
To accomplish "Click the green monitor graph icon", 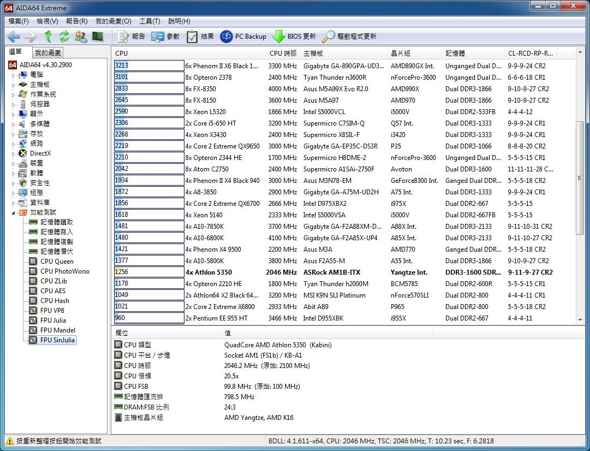I will (98, 37).
